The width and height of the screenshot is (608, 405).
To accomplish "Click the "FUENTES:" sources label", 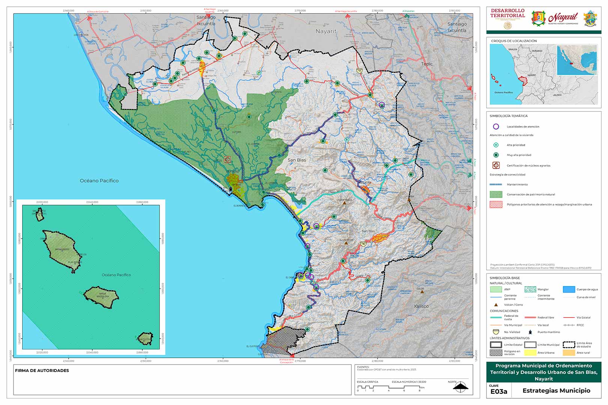I will 363,367.
